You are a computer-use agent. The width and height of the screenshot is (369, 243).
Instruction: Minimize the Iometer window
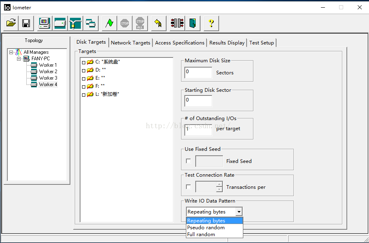[323, 7]
